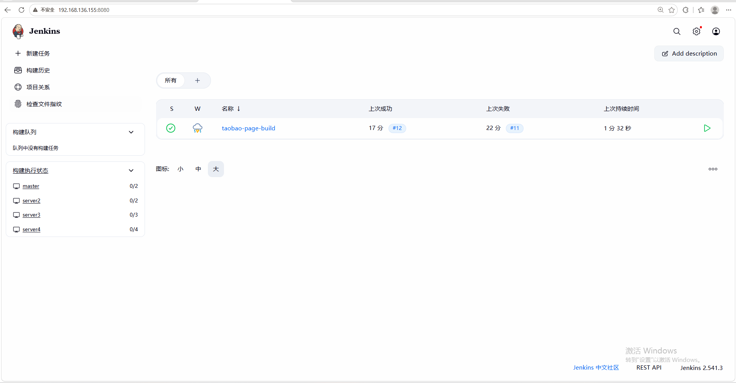This screenshot has width=736, height=383.
Task: Open browser extensions puzzle icon
Action: click(686, 10)
